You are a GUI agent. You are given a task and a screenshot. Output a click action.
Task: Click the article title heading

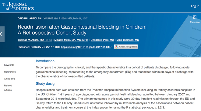[x=82, y=30]
